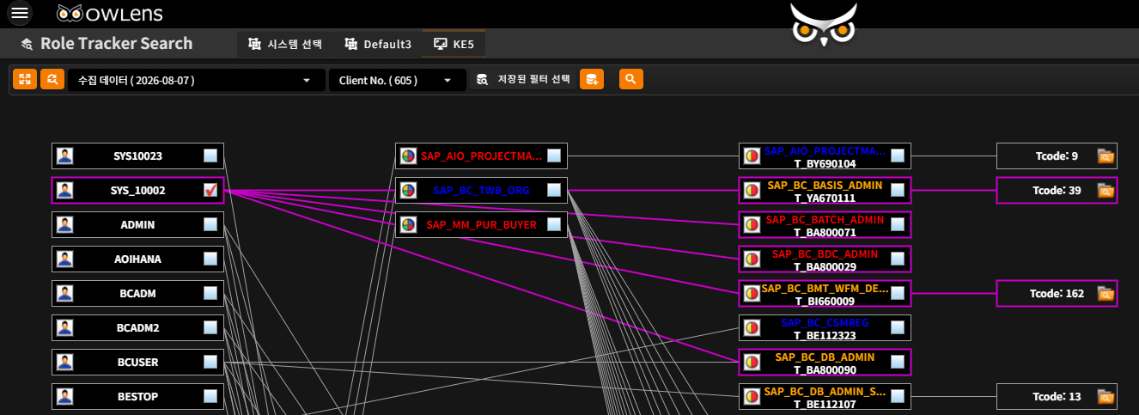
Task: Check the SAP_BC_TWB_ORG role checkbox
Action: (554, 190)
